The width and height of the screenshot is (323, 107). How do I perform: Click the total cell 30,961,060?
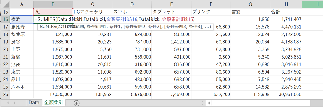tap(286, 95)
